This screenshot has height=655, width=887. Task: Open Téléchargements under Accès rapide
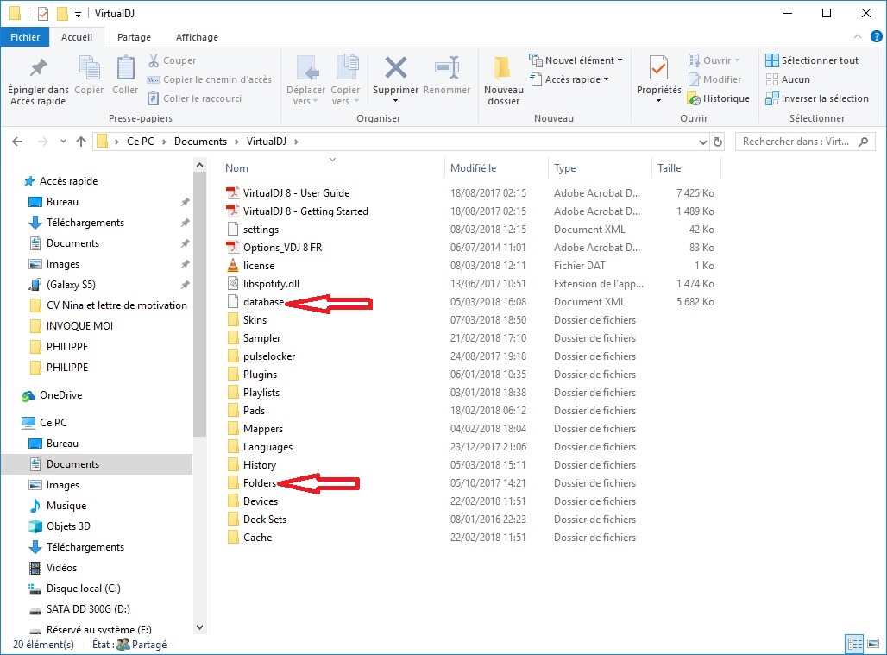point(85,223)
